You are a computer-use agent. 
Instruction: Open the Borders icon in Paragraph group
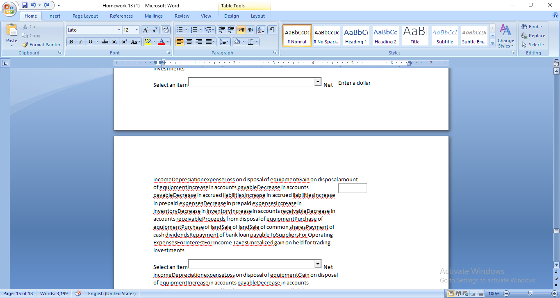coord(251,42)
